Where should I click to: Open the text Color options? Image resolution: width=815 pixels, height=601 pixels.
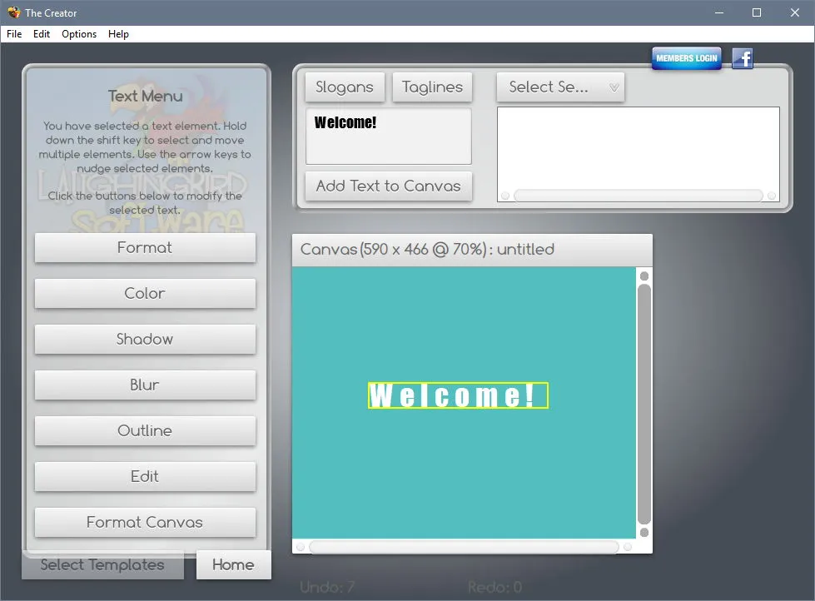click(145, 293)
